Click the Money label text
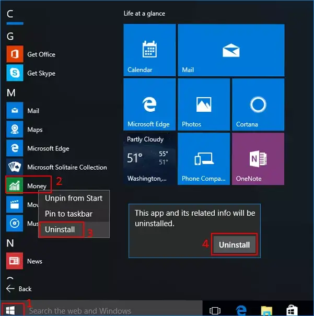The width and height of the screenshot is (314, 316). pos(37,186)
